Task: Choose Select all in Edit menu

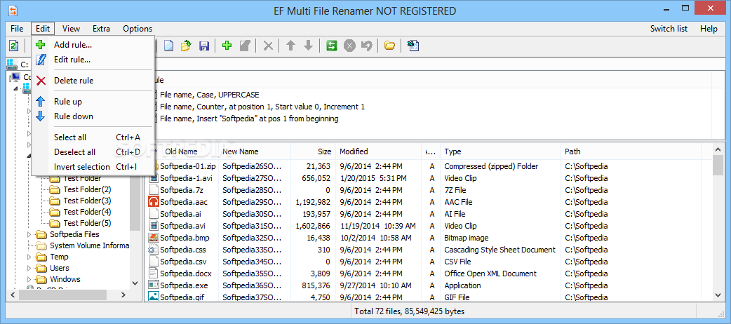Action: pyautogui.click(x=93, y=137)
